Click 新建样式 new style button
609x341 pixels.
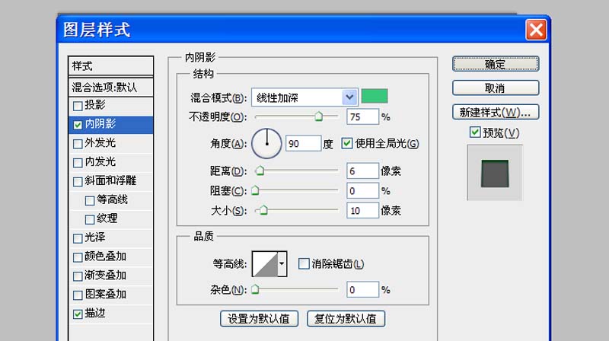click(x=495, y=113)
